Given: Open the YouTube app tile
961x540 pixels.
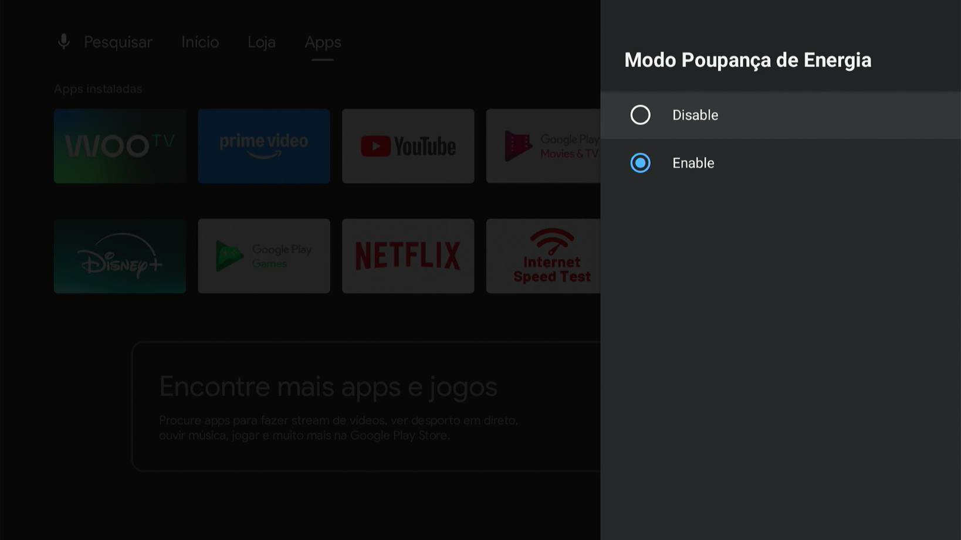Looking at the screenshot, I should [408, 146].
